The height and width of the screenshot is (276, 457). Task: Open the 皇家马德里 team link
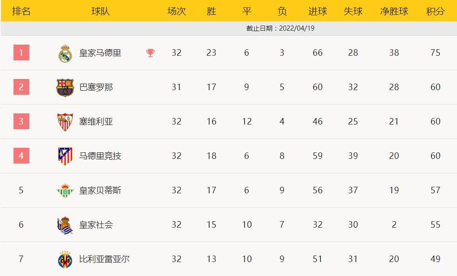(100, 53)
